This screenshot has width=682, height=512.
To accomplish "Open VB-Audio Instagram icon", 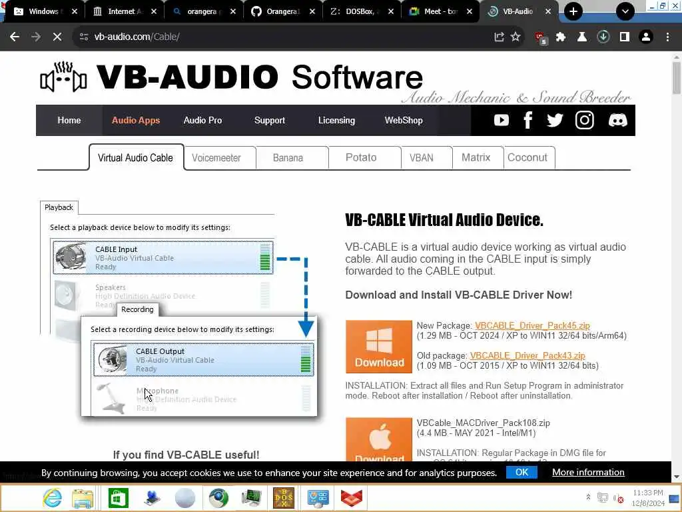I will (584, 120).
